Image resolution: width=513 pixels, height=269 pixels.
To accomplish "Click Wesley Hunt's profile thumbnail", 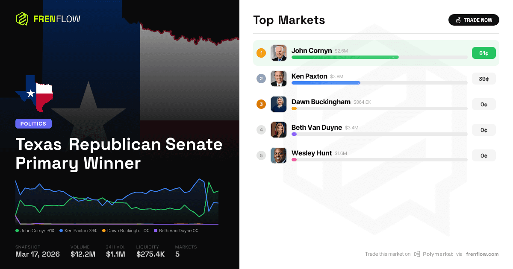I will pos(279,155).
